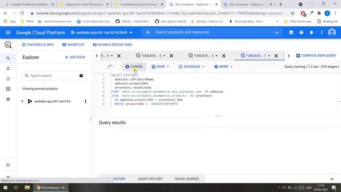Viewport: 341px width, 192px height.
Task: Open the three-dot settings menu in header
Action: (x=322, y=33)
